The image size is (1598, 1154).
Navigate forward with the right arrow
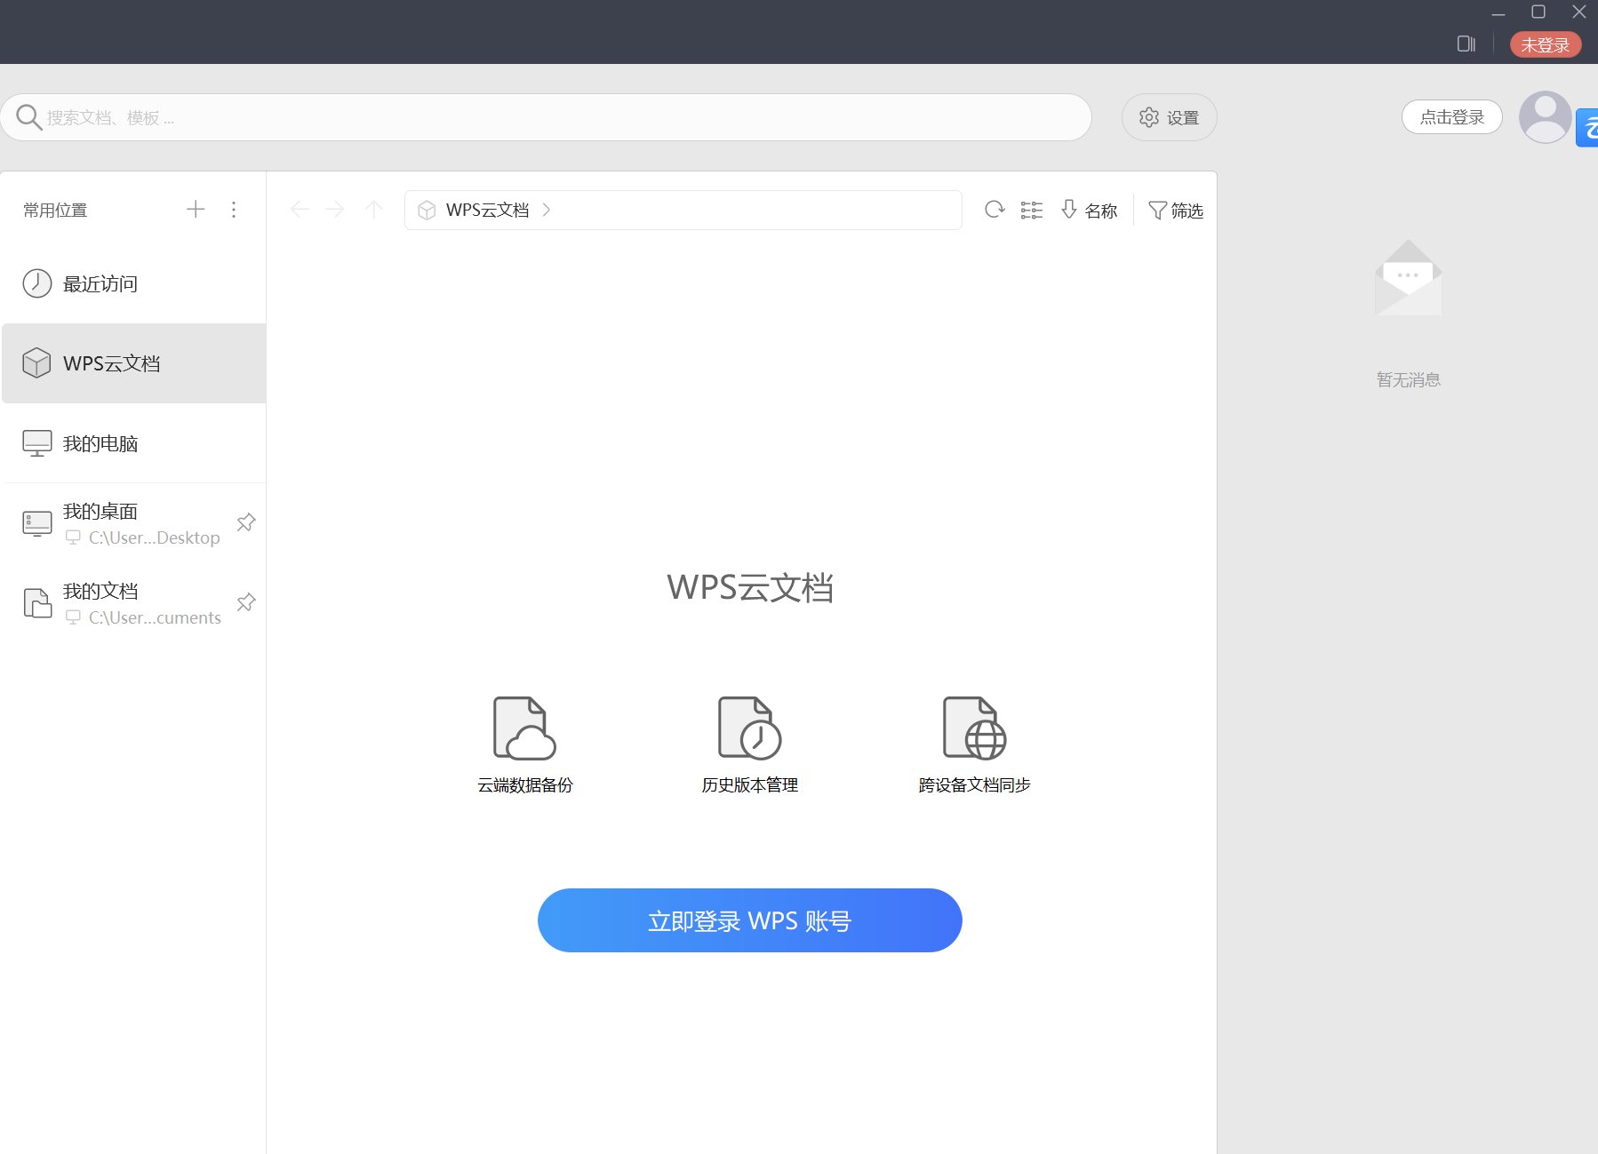335,210
